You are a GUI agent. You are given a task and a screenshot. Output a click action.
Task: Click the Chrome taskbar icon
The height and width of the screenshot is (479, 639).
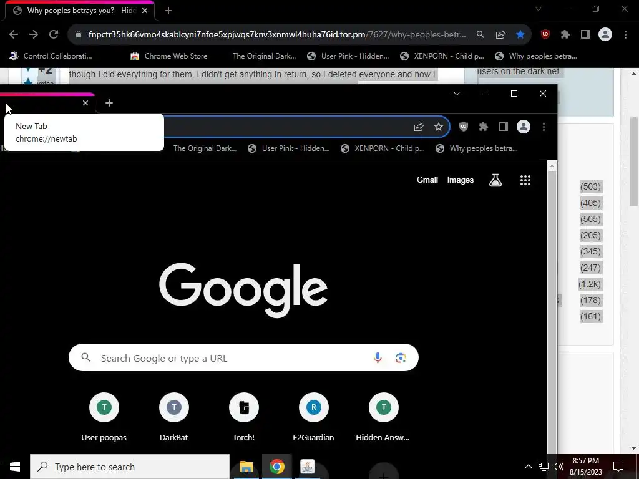click(276, 467)
